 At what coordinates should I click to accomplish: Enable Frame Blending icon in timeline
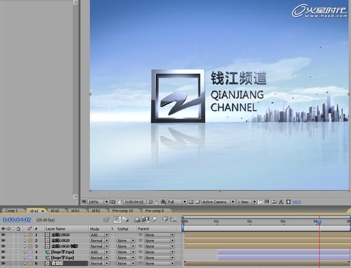pos(145,219)
